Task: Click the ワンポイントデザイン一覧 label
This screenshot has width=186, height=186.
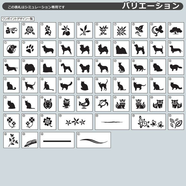Action: pyautogui.click(x=18, y=19)
